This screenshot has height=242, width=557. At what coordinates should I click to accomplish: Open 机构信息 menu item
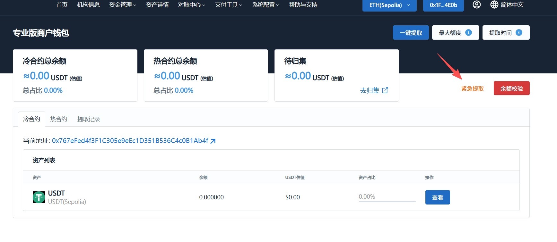pos(88,5)
